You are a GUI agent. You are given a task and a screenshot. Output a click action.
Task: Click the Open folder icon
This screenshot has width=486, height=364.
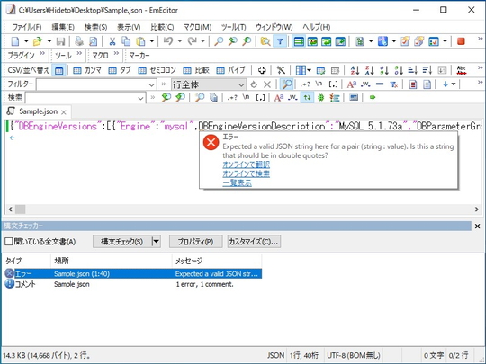click(x=37, y=40)
